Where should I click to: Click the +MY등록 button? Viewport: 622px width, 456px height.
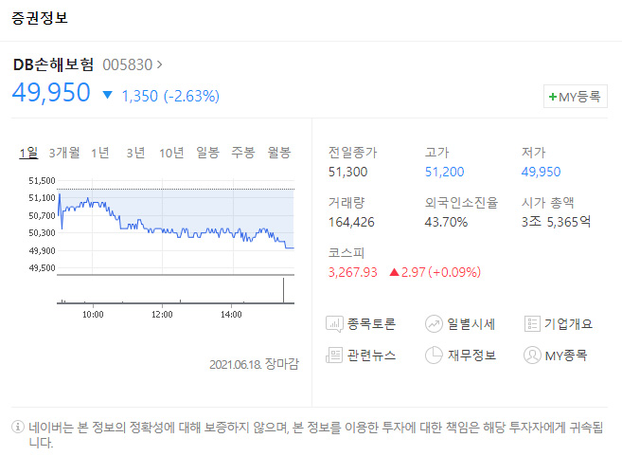[x=576, y=97]
